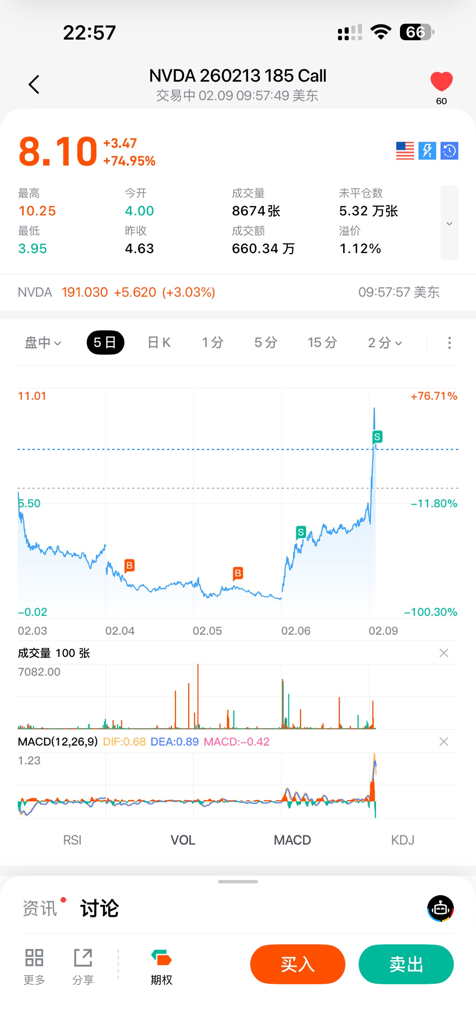Open the 2分 interval dropdown
The height and width of the screenshot is (1033, 476).
click(385, 343)
